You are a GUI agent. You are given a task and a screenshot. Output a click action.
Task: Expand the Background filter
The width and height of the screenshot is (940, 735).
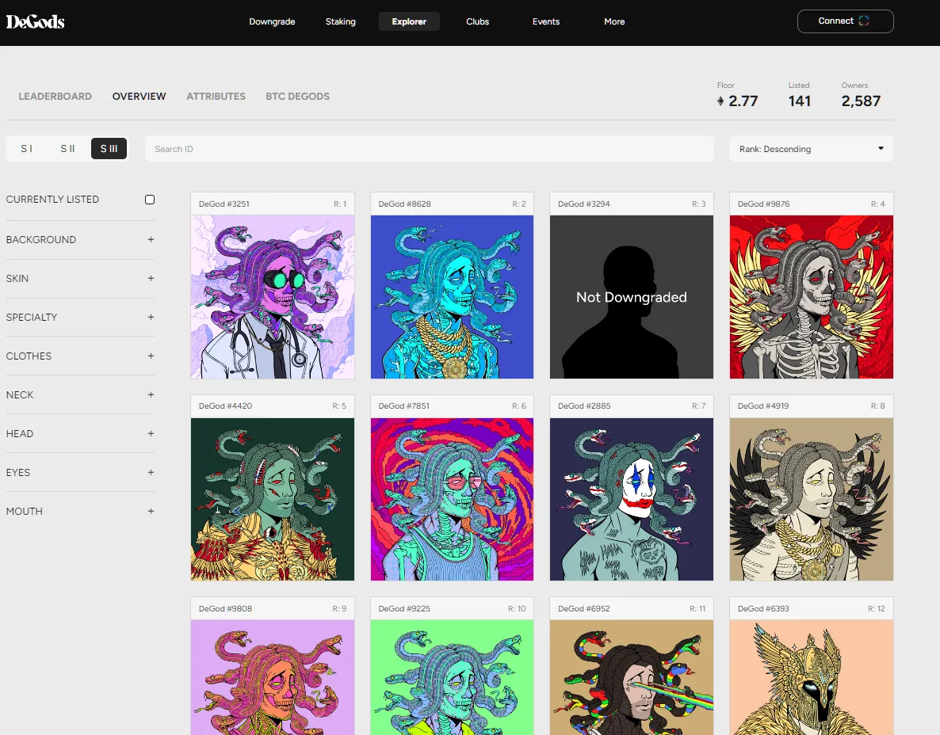[x=80, y=240]
